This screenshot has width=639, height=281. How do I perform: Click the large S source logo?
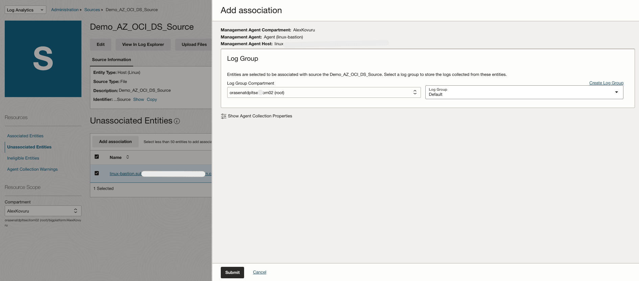pyautogui.click(x=43, y=59)
